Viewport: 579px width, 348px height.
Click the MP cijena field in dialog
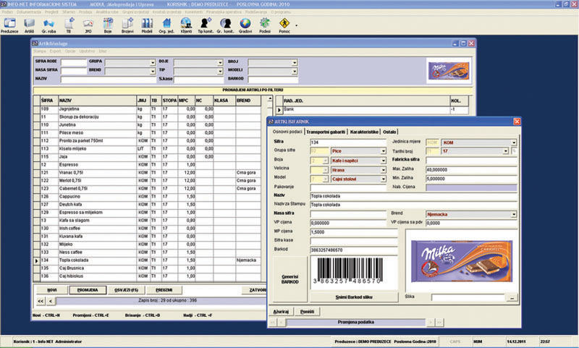point(354,232)
